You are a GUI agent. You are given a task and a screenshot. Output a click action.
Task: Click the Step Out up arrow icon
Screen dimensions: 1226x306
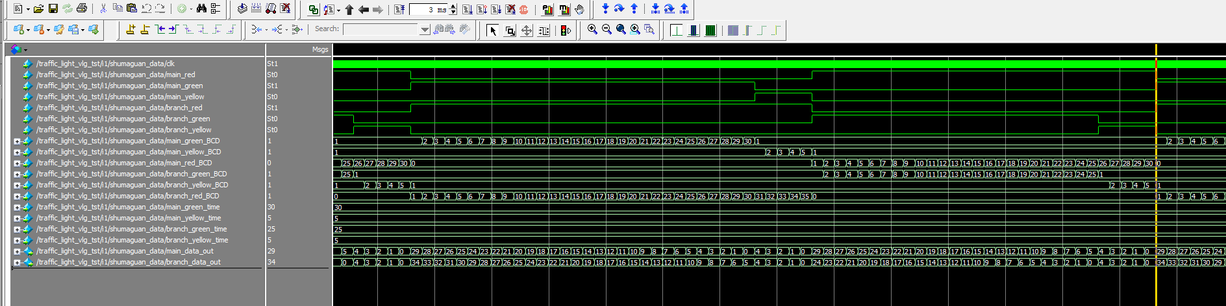pos(634,8)
